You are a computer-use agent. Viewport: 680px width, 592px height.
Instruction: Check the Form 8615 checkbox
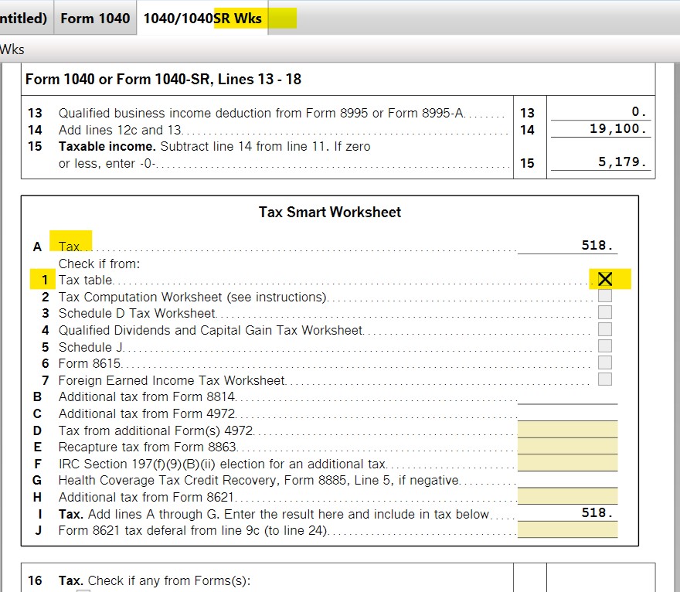pos(605,362)
